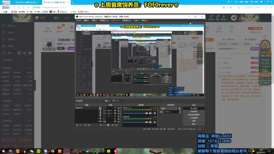Screen dimensions: 274x154
Task: Toggle lock on first text (GDI+) source
Action: coord(119,111)
